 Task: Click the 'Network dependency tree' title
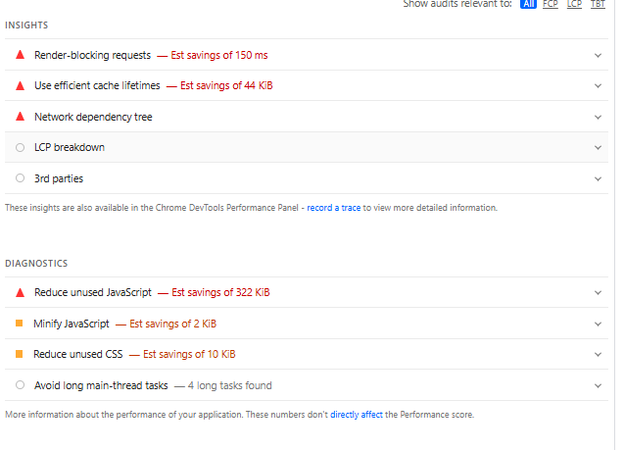[x=93, y=117]
